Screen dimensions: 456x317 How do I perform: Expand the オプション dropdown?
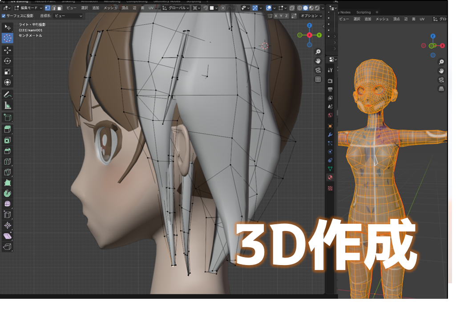click(311, 16)
